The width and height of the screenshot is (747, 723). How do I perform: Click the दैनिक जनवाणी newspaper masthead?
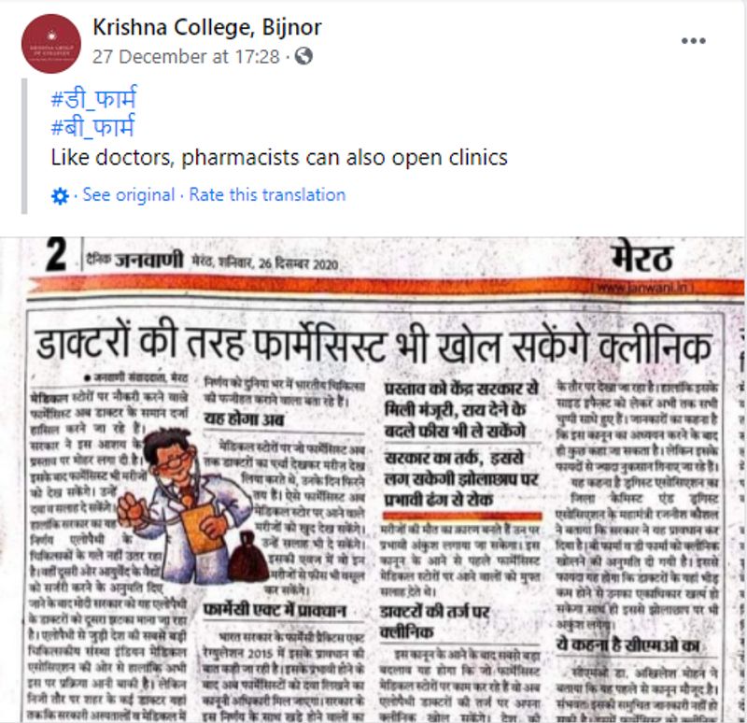[x=134, y=260]
